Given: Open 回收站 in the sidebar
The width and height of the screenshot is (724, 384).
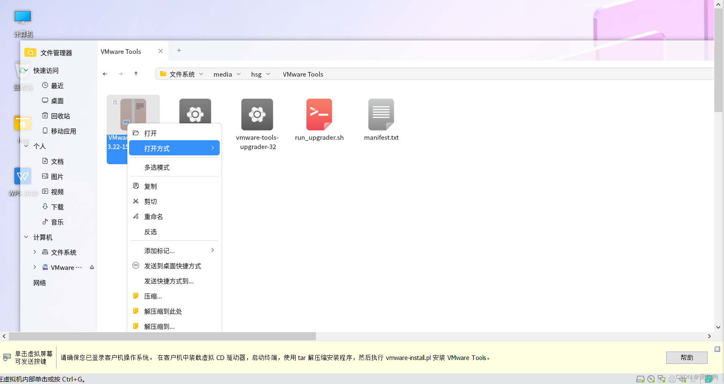Looking at the screenshot, I should [x=56, y=116].
